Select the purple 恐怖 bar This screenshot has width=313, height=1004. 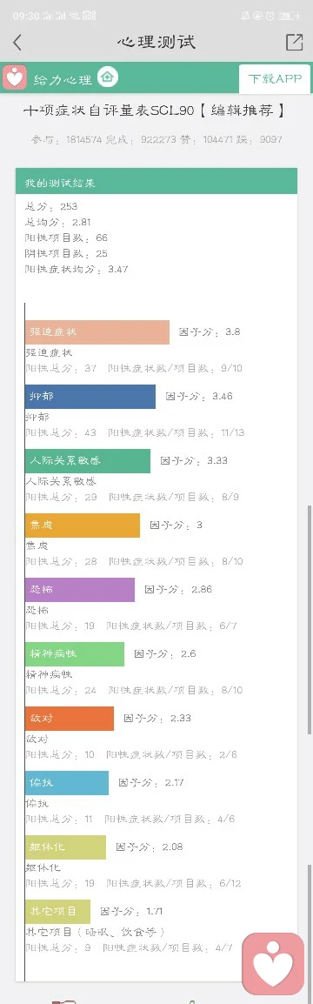click(80, 590)
